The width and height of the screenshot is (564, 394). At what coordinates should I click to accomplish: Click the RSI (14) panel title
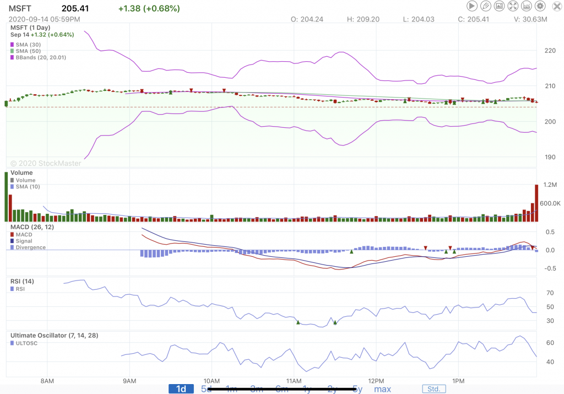click(x=22, y=282)
